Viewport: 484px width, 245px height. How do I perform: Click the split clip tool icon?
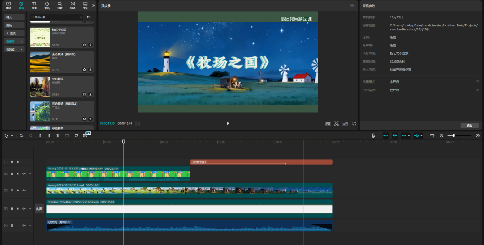click(x=40, y=135)
